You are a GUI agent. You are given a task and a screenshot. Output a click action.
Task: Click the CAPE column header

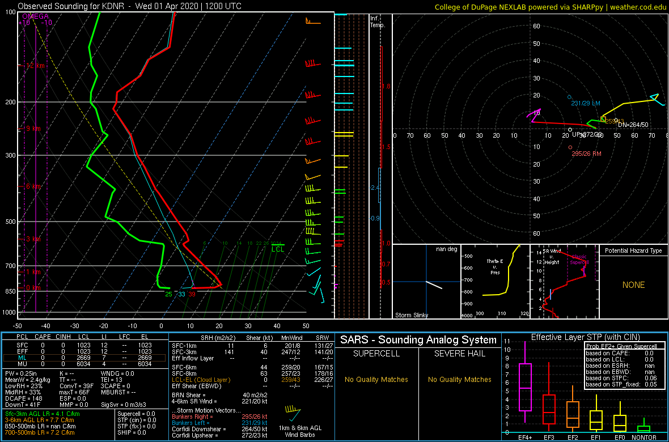[x=43, y=337]
